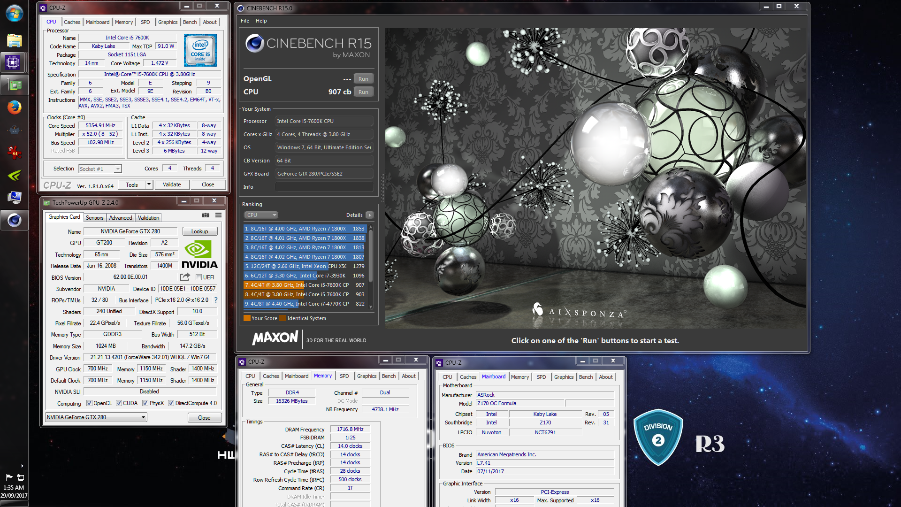
Task: Switch to Validation tab in GPU-Z
Action: 148,218
